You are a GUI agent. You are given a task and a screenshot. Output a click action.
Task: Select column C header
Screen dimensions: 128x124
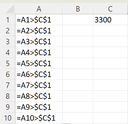pyautogui.click(x=110, y=9)
